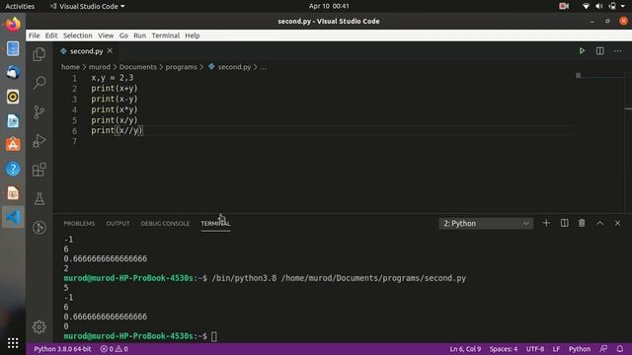Open the Help icon in the dock
The height and width of the screenshot is (355, 632).
pyautogui.click(x=13, y=169)
